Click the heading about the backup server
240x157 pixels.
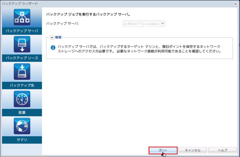tap(88, 15)
